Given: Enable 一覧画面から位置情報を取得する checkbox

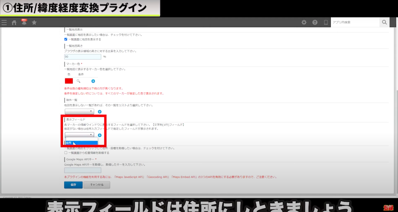Looking at the screenshot, I should pos(66,153).
